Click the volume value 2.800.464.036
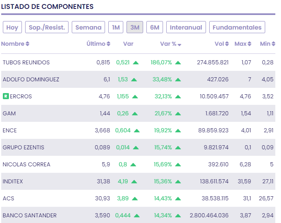Image resolution: width=281 pixels, height=223 pixels. (209, 215)
